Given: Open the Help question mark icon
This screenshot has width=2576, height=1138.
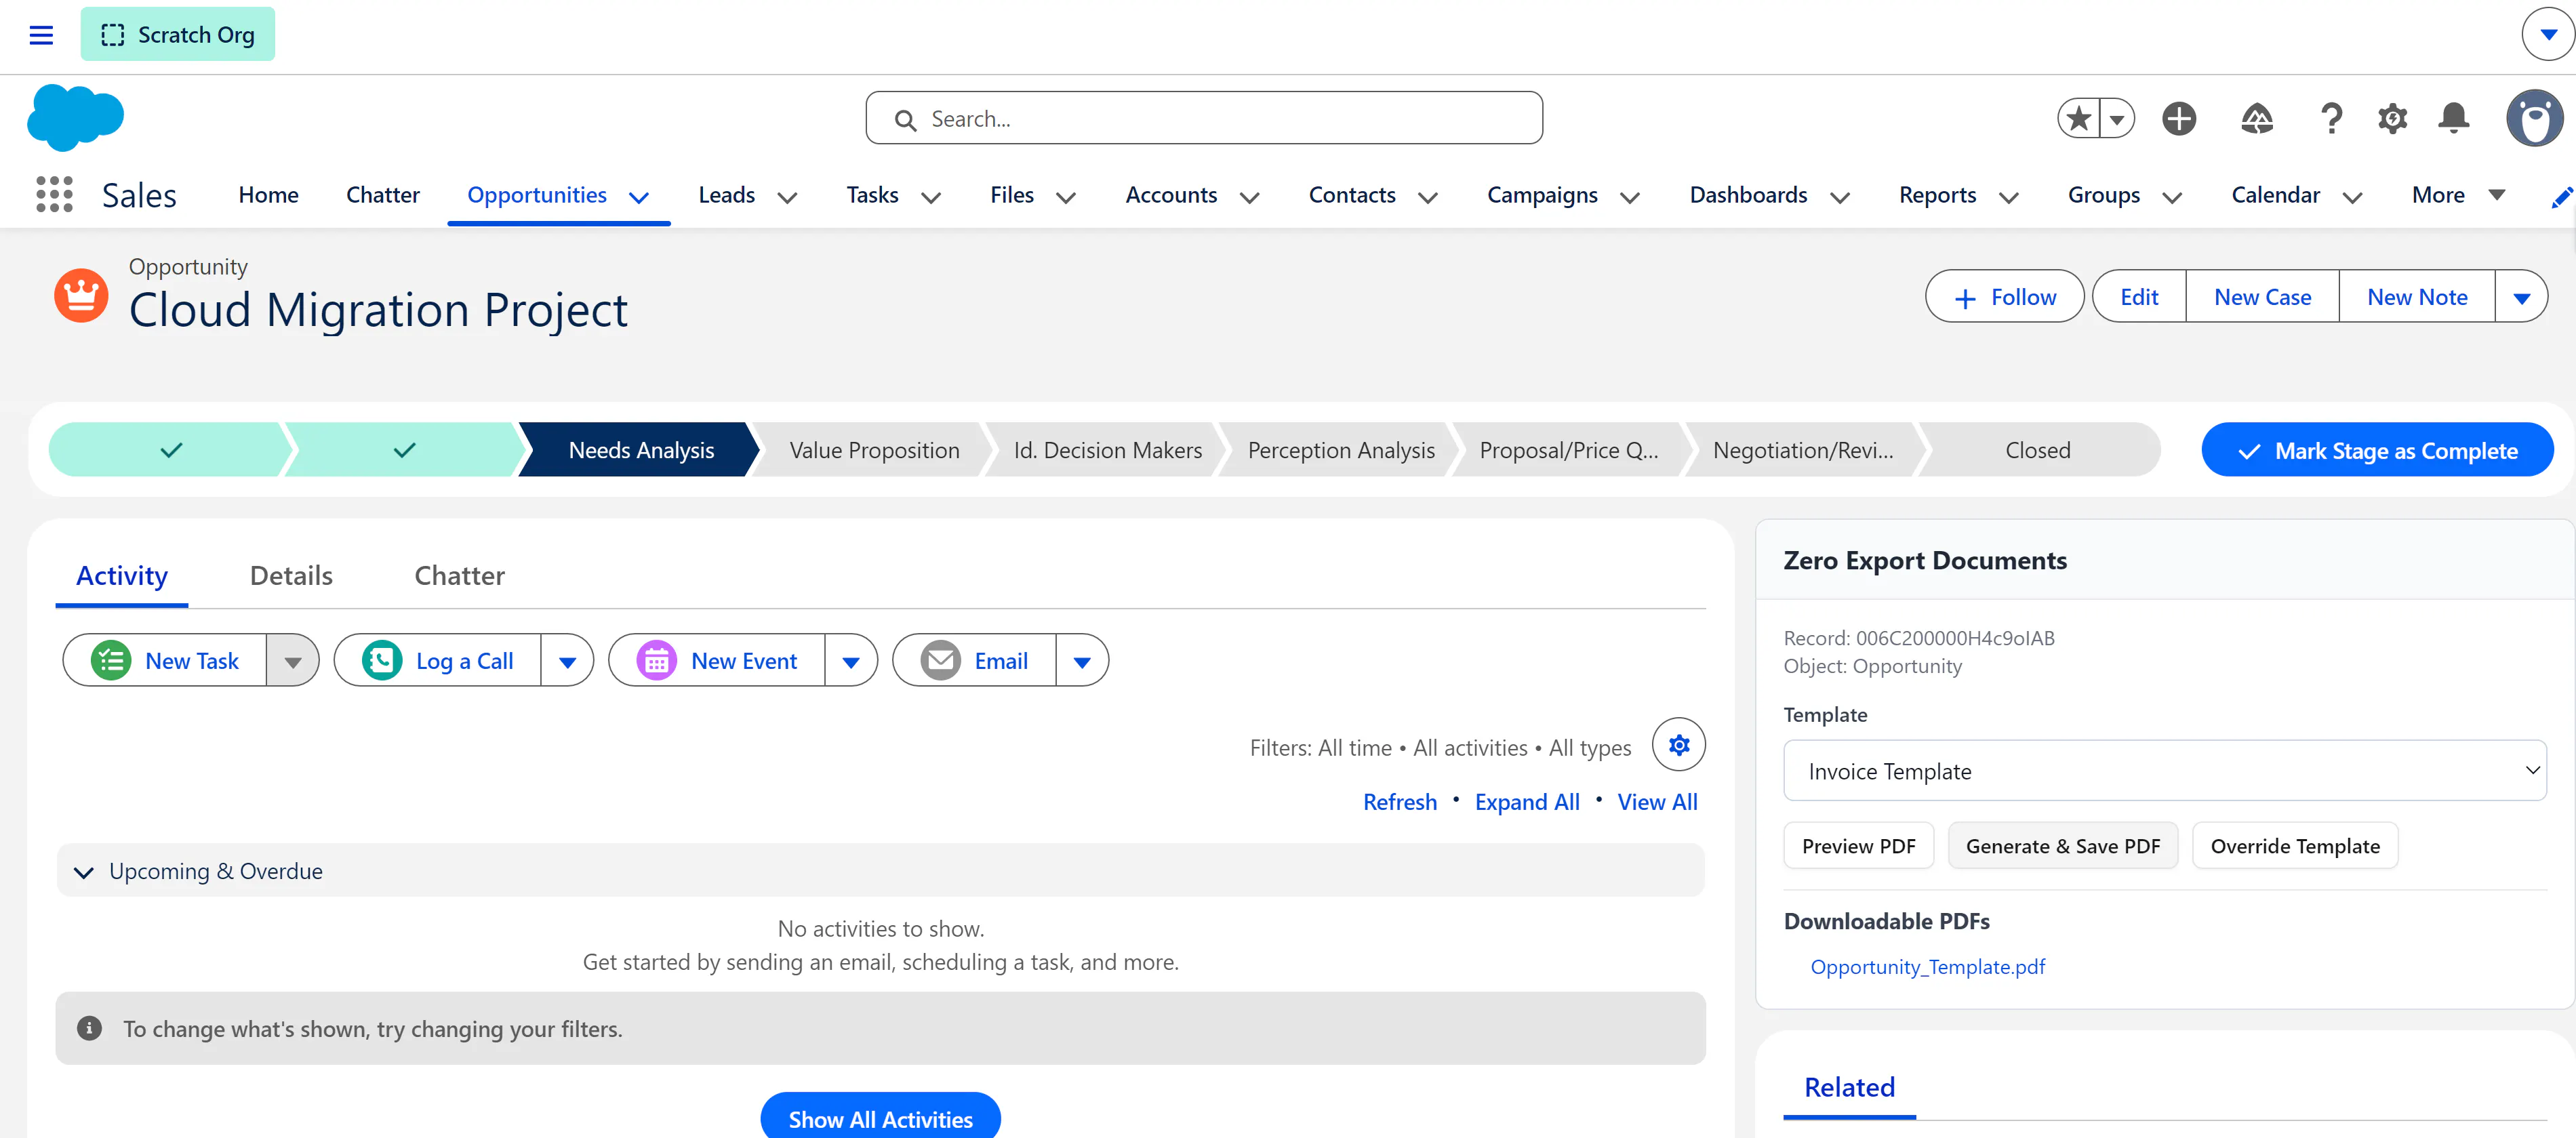Looking at the screenshot, I should coord(2331,118).
